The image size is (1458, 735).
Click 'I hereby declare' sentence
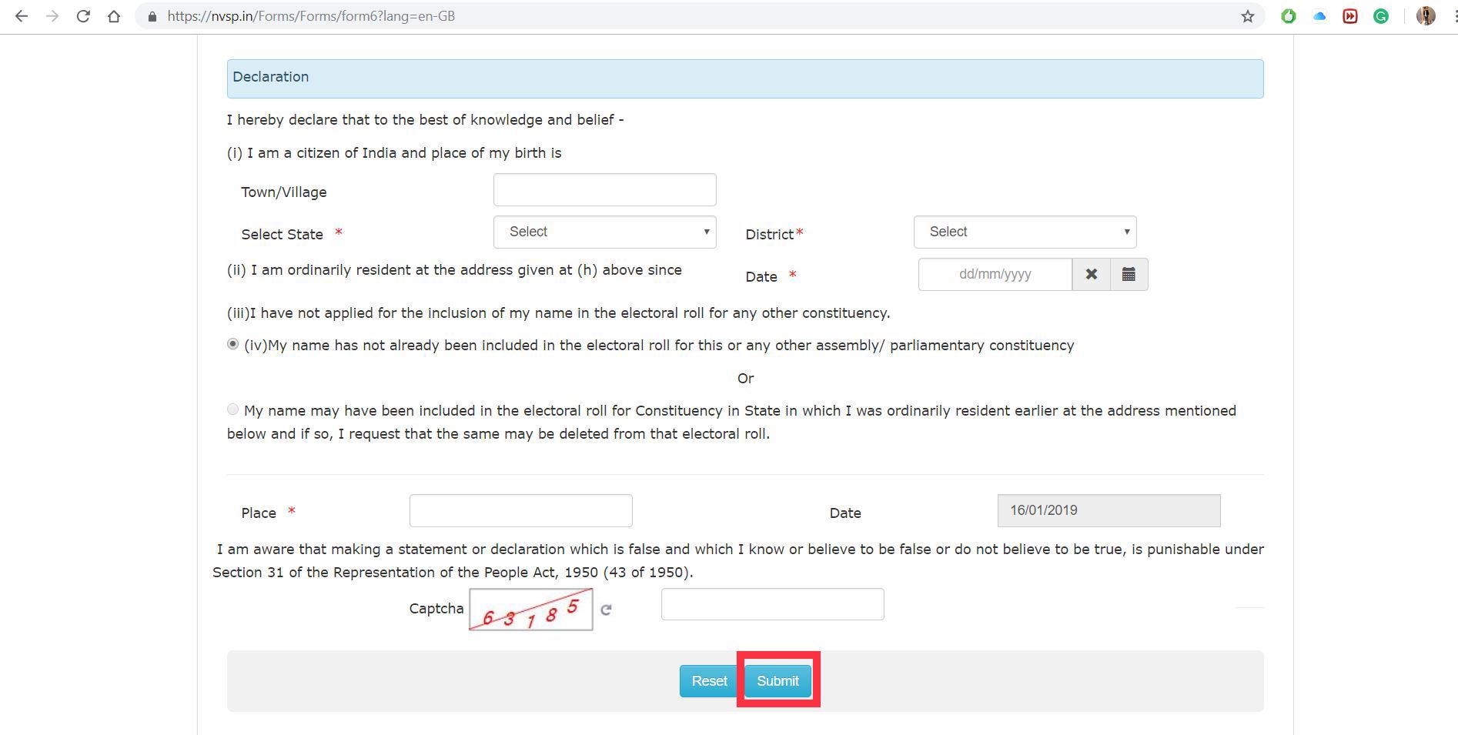click(425, 120)
